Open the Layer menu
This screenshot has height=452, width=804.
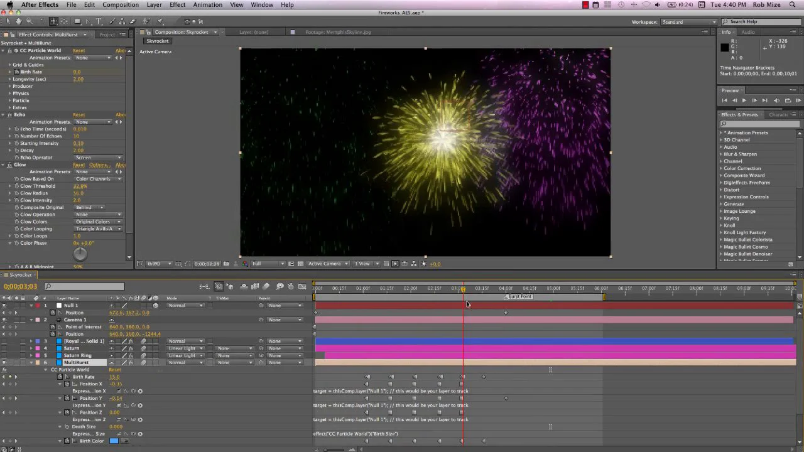pos(154,5)
